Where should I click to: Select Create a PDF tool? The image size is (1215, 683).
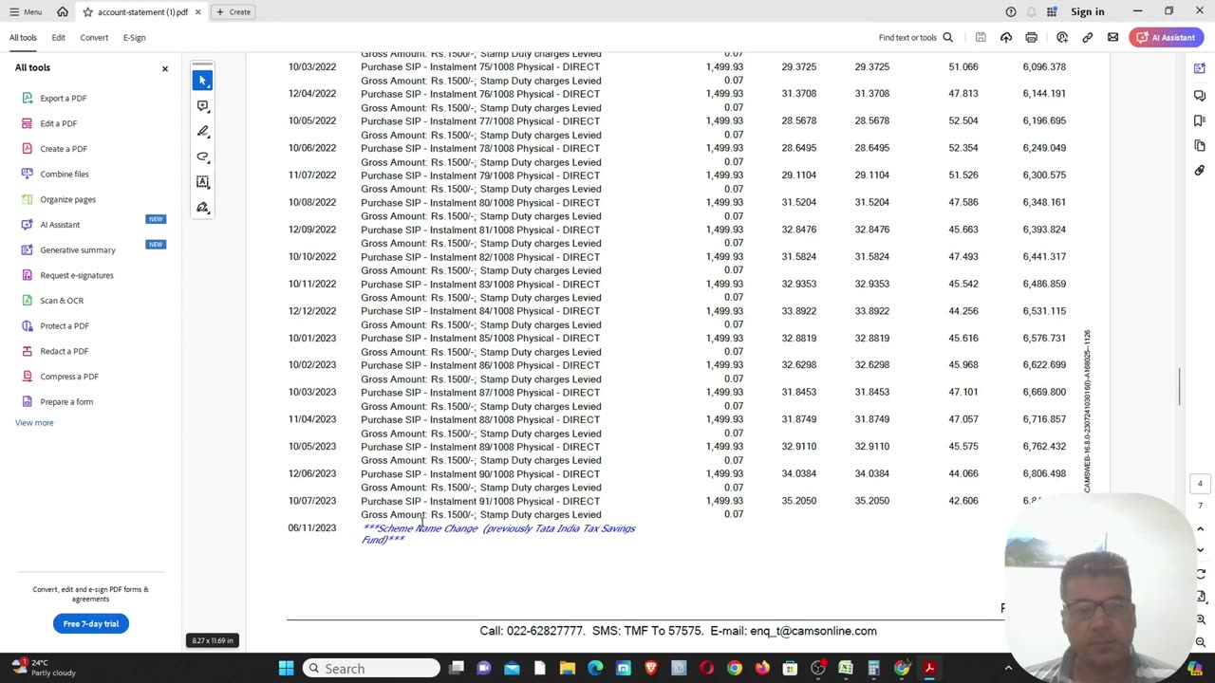[x=63, y=149]
